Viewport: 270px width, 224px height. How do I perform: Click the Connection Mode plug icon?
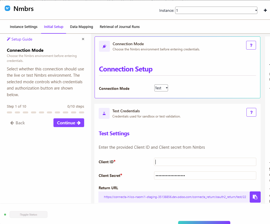104,46
